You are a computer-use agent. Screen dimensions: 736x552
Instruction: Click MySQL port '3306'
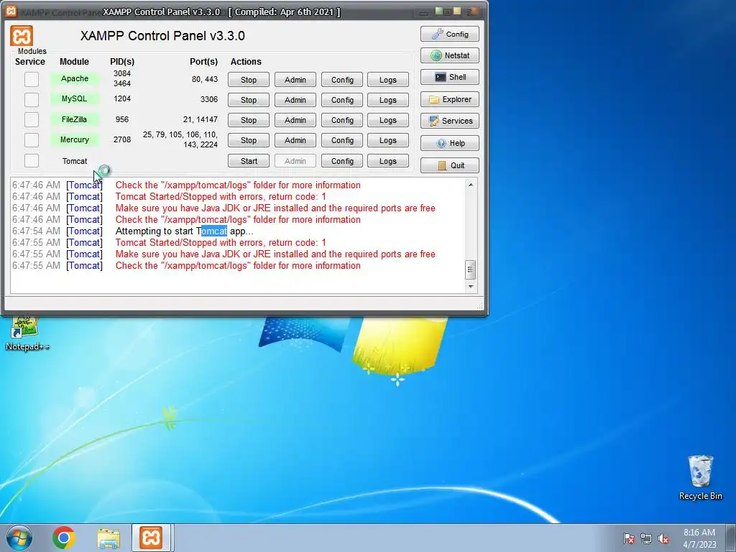(209, 99)
